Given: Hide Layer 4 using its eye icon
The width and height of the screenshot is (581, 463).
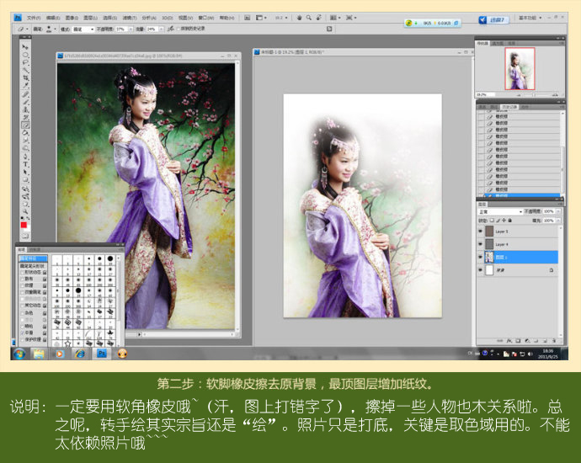Looking at the screenshot, I should tap(481, 244).
